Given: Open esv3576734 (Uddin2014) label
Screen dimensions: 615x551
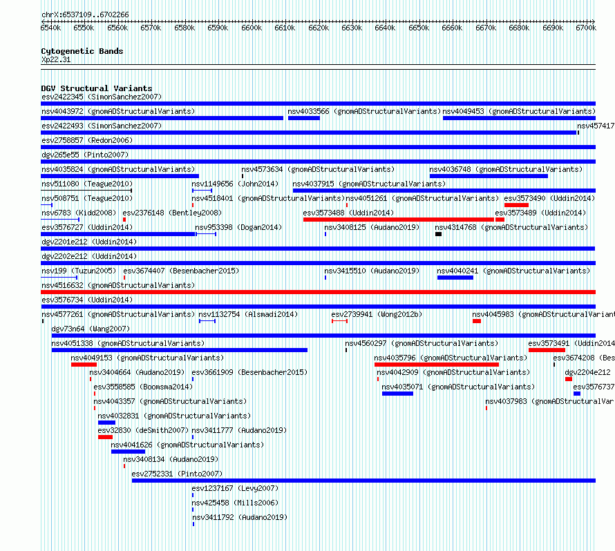Looking at the screenshot, I should (x=87, y=300).
